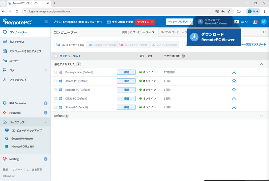Screen dimensions: 269x181
Task: Toggle the hamburger menu icon
Action: [x=46, y=22]
